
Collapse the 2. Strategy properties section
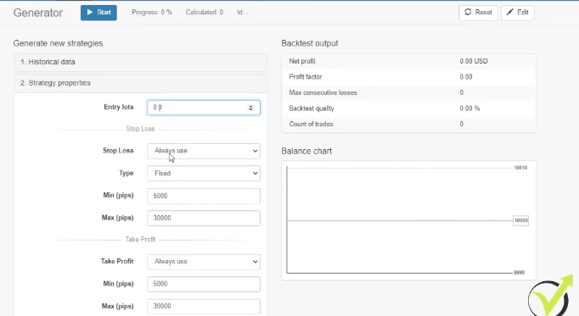tap(140, 83)
